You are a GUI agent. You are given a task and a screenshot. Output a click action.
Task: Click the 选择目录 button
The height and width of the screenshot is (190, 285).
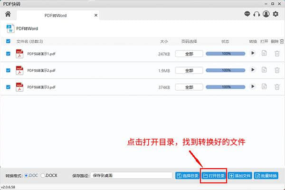point(188,176)
